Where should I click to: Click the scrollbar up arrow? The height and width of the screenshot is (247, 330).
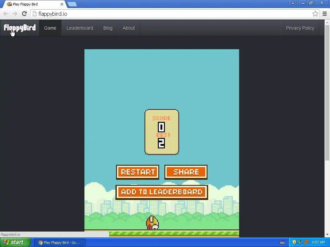(327, 22)
